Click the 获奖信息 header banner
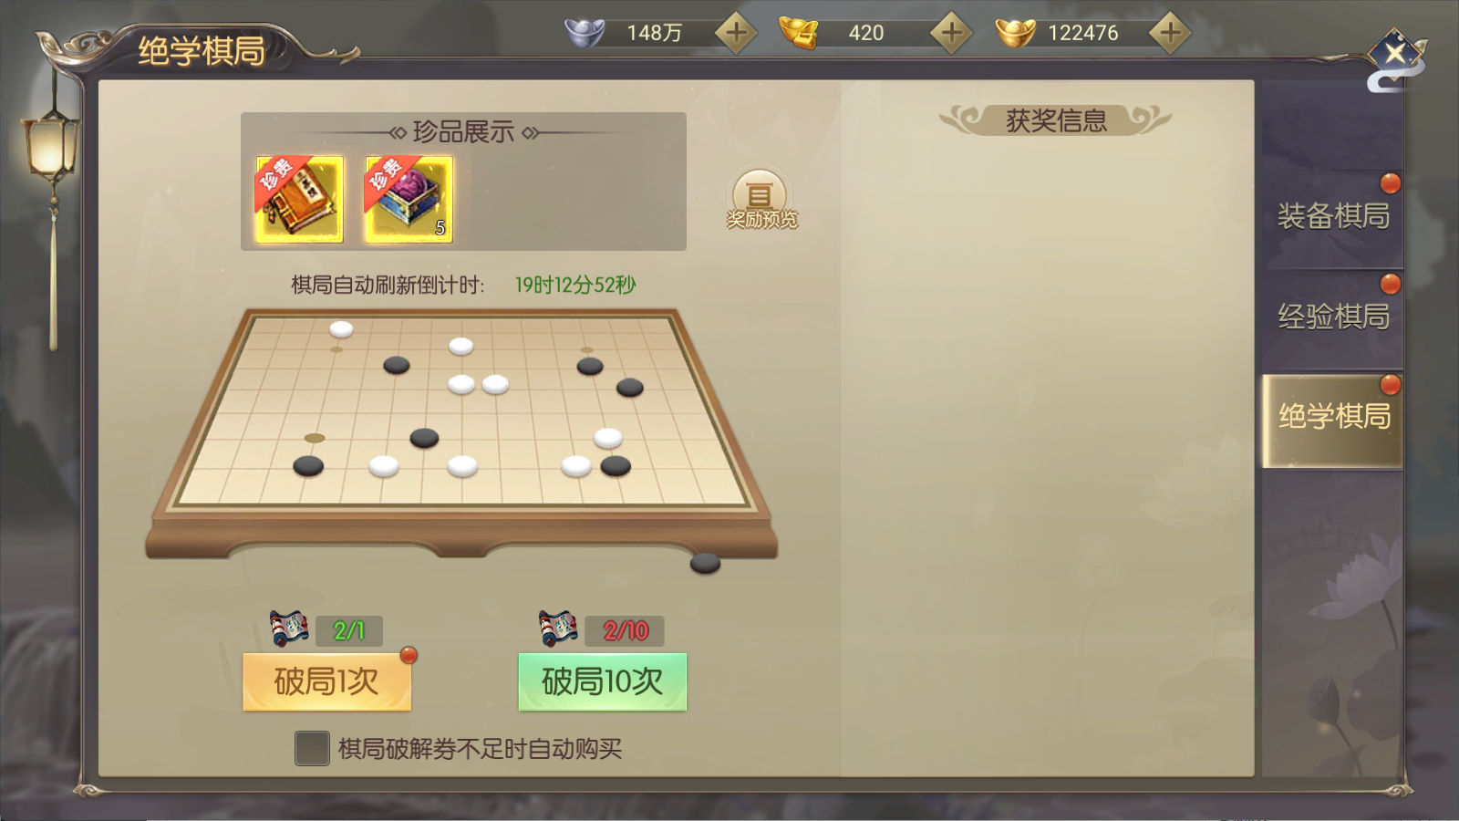1459x821 pixels. [1055, 120]
